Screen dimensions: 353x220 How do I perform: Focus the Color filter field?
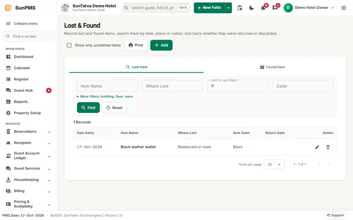pos(303,86)
